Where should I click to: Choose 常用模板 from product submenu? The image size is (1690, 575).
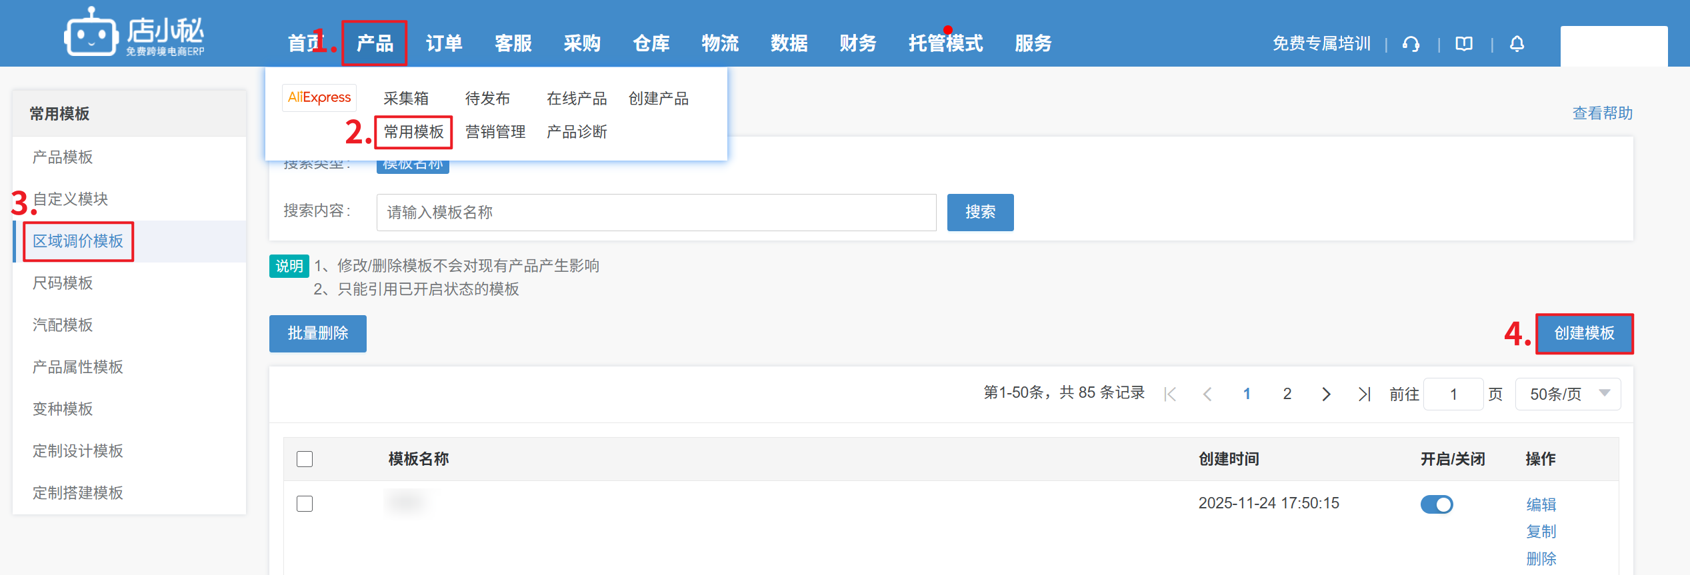click(413, 132)
